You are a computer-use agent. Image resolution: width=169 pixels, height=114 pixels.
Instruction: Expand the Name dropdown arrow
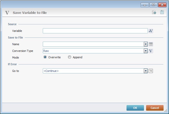point(146,44)
